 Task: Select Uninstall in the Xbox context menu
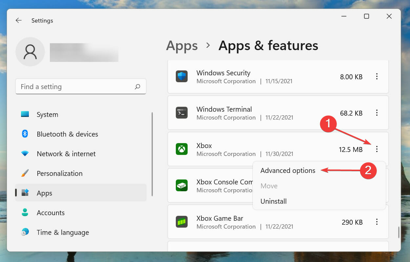pos(273,201)
